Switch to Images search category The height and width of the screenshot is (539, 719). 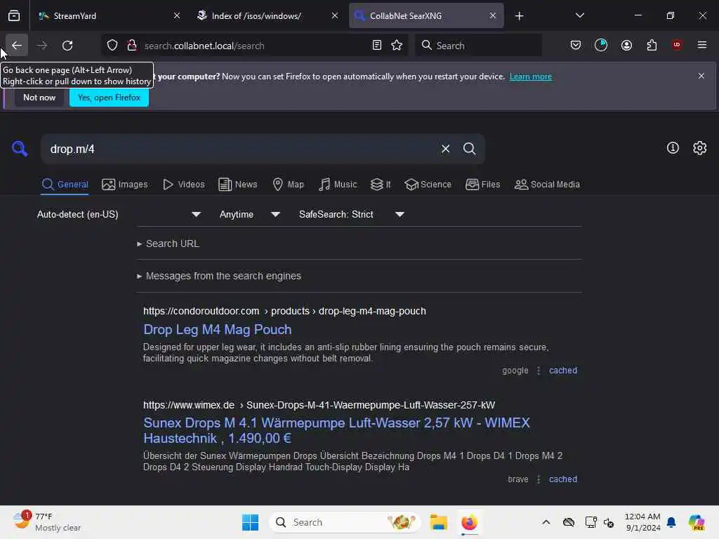(x=125, y=185)
